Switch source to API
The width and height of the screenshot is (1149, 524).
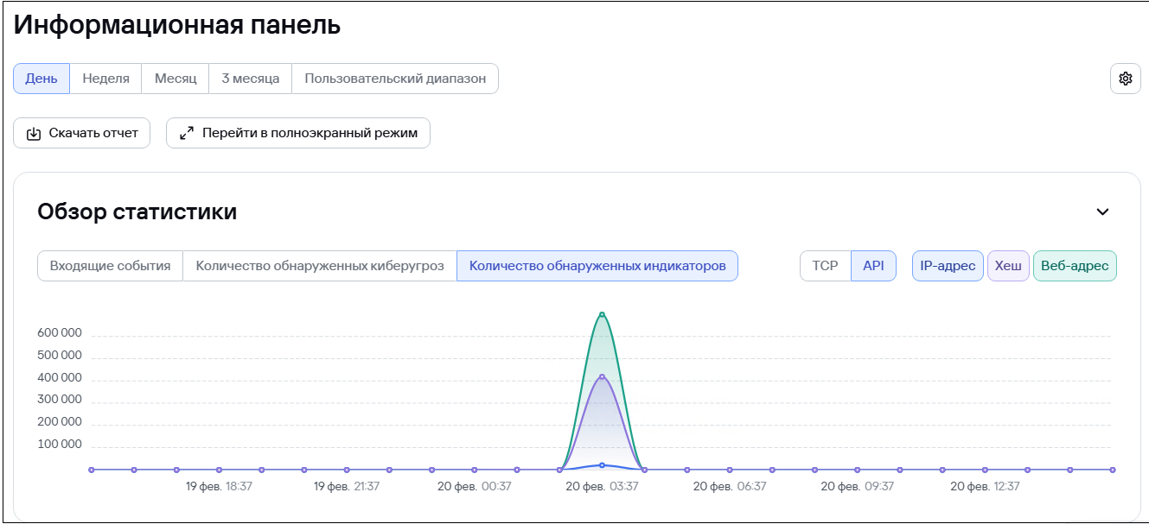click(x=874, y=266)
